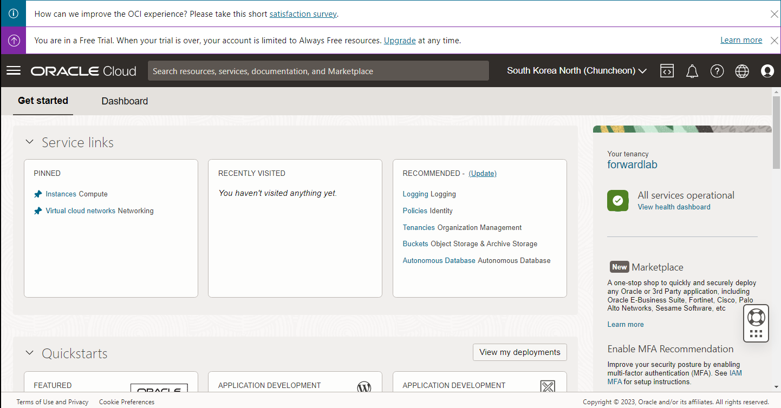781x408 pixels.
Task: Click the Oracle logo in Featured card
Action: tap(159, 389)
